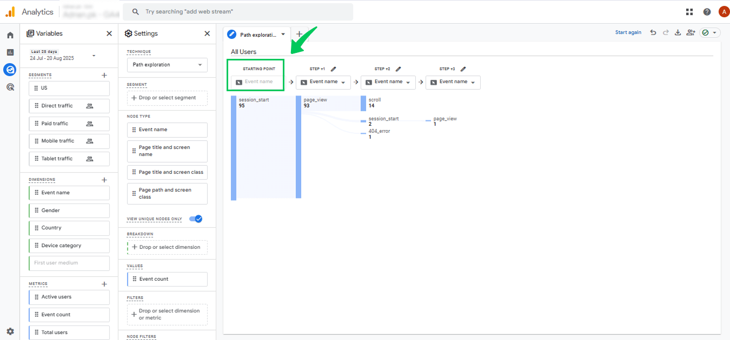The width and height of the screenshot is (730, 340).
Task: Click the Analytics search field
Action: coord(238,12)
